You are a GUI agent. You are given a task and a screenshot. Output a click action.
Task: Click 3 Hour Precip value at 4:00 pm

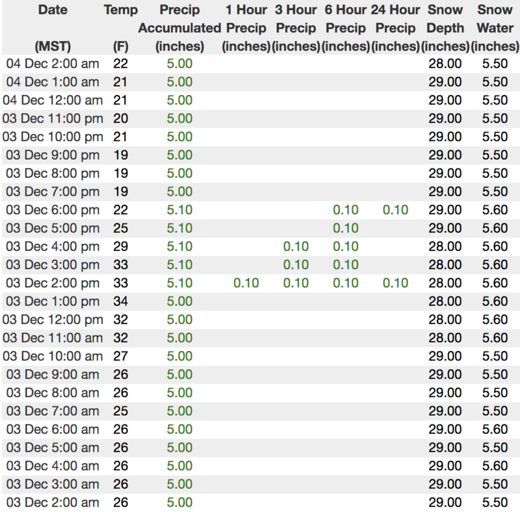296,246
